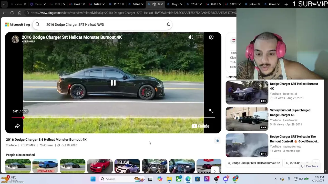Close the 'Used' tab
Viewport: 328px width, 184px height.
point(84,4)
